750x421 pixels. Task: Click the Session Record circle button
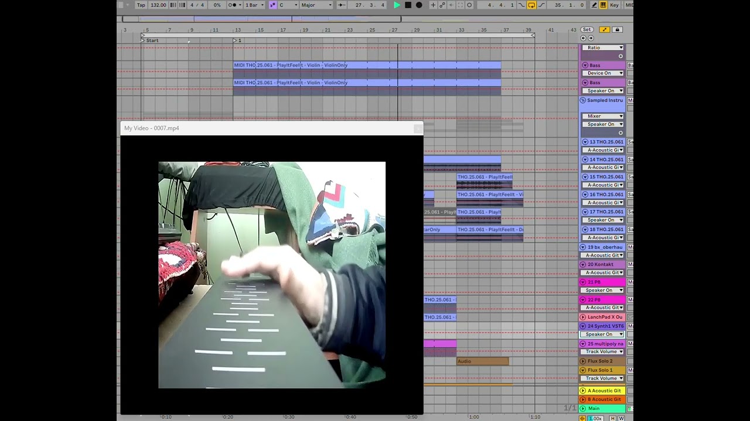tap(469, 5)
